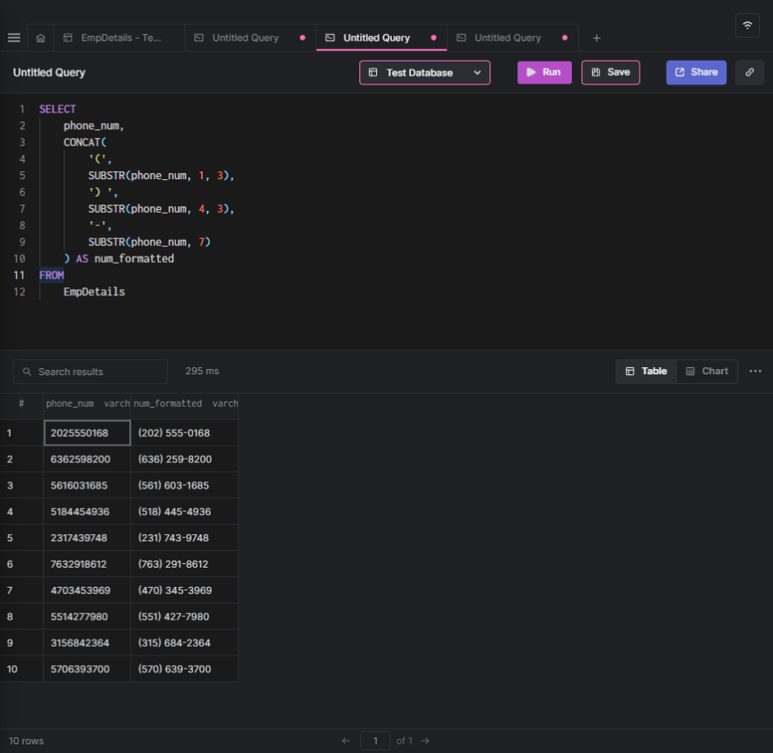Click the SELECT keyword on line 1
This screenshot has height=753, width=773.
(58, 109)
